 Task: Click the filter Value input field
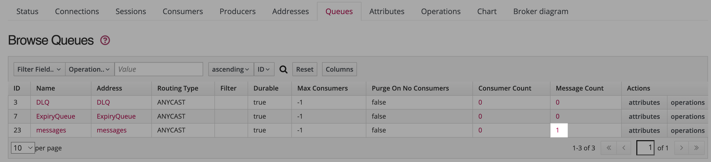(x=159, y=69)
